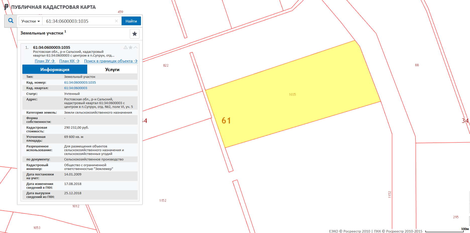Click the warning triangle icon on the result

click(125, 47)
